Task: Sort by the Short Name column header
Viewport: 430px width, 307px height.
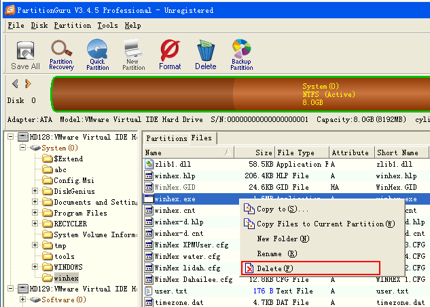Action: pos(401,152)
